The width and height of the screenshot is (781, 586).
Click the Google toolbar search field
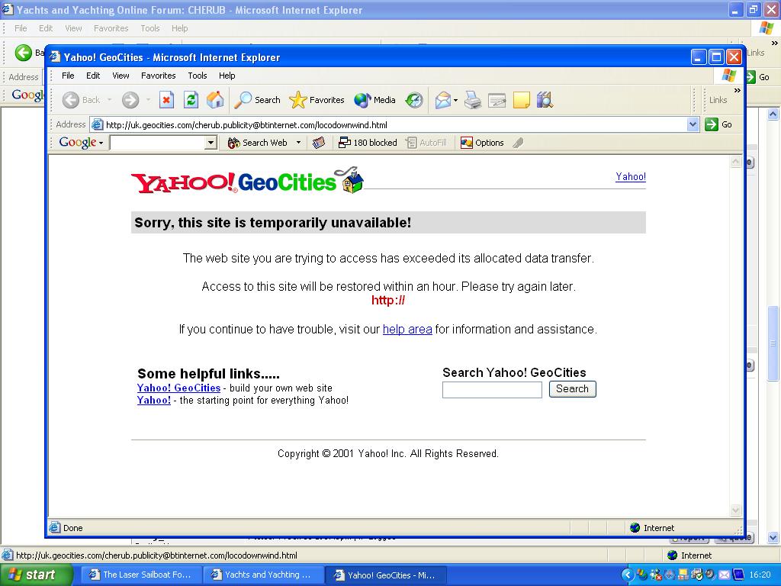158,143
